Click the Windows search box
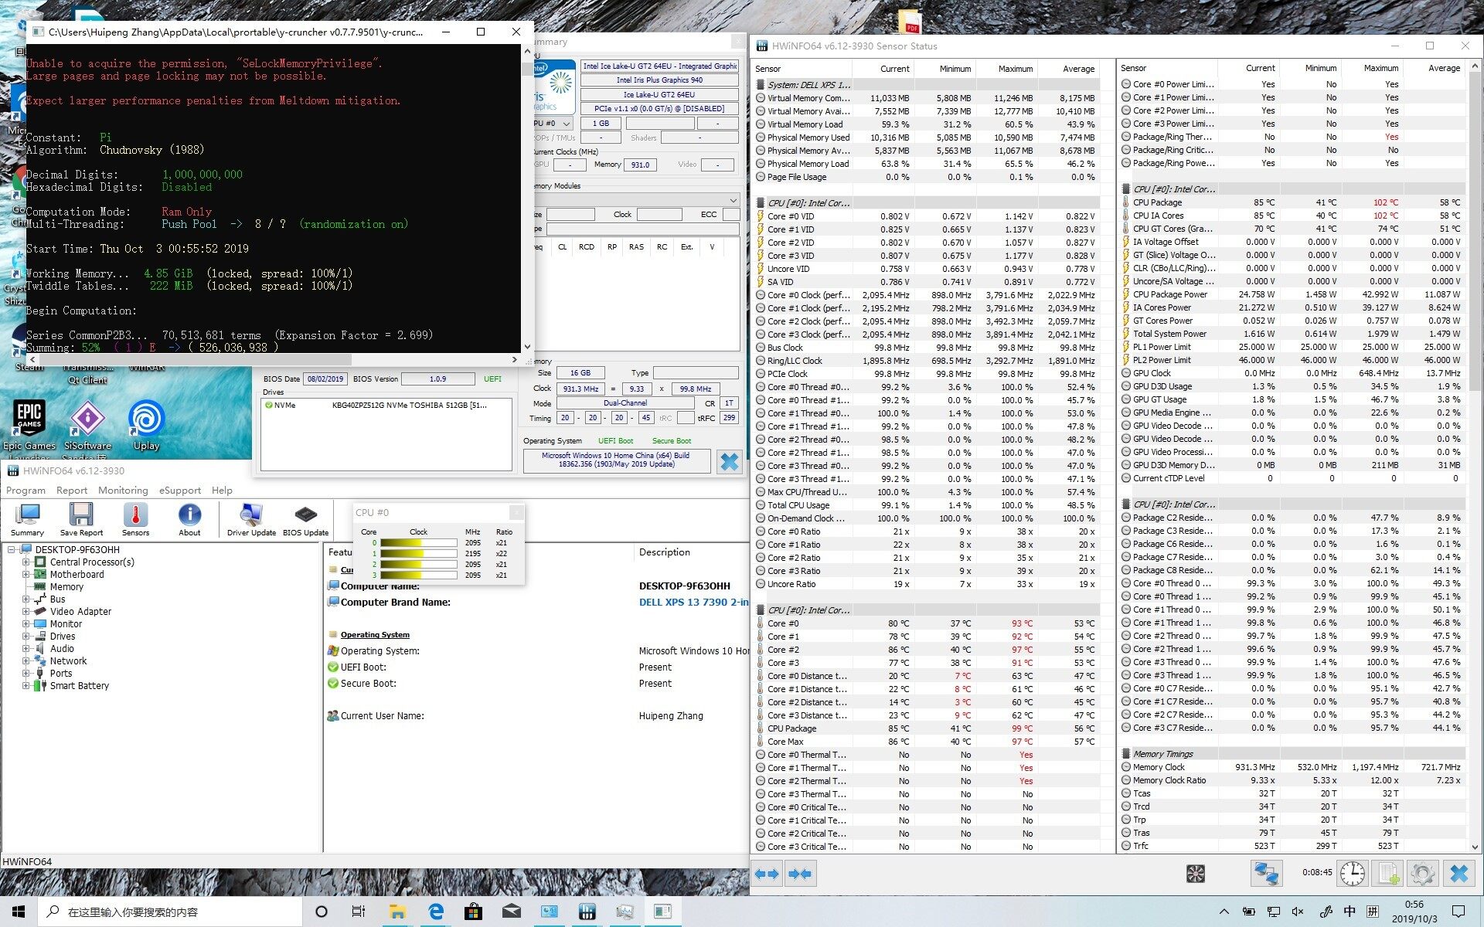This screenshot has height=927, width=1484. [x=170, y=912]
